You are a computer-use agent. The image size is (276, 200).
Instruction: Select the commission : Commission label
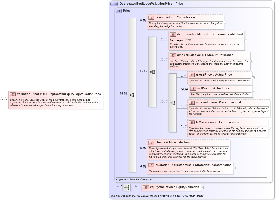point(175,18)
